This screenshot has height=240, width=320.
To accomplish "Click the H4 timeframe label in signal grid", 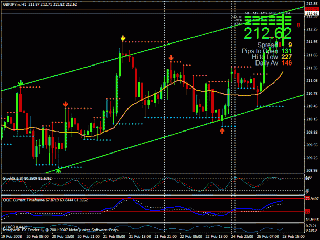I will (x=288, y=13).
